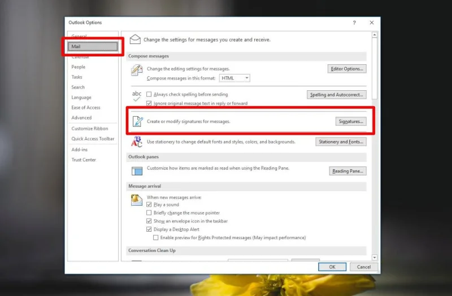Open the HTML message format dropdown

[234, 78]
